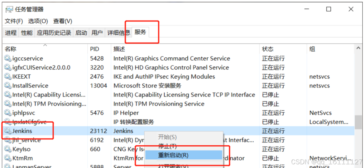Screen dimensions: 364x168
Task: Click the LocalSystem... group cell
Action: (329, 122)
